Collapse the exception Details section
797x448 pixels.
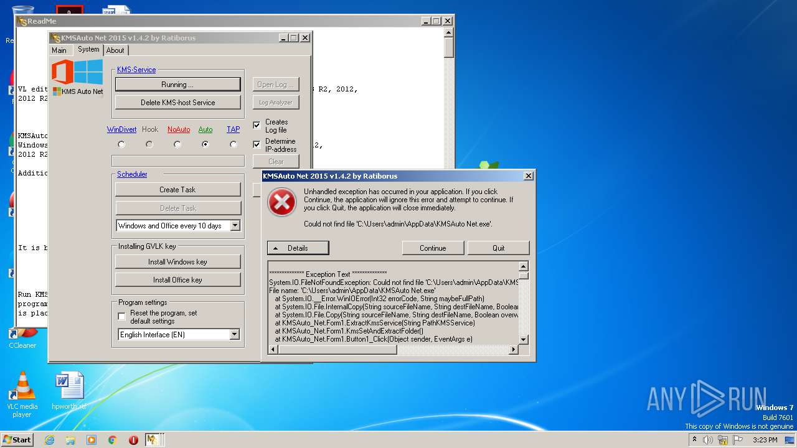coord(298,248)
